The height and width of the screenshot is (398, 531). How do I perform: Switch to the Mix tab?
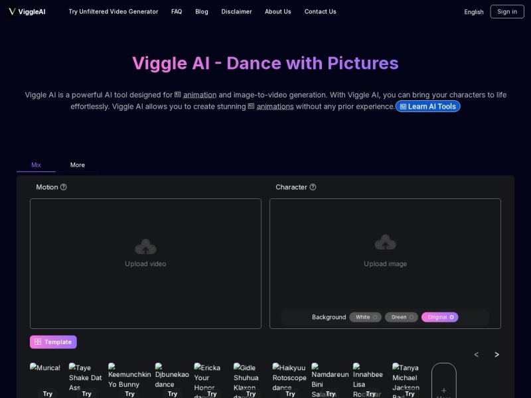(x=37, y=165)
